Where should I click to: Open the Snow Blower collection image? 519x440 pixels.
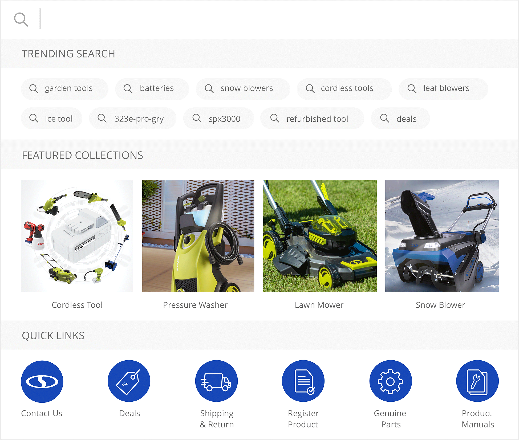[442, 236]
